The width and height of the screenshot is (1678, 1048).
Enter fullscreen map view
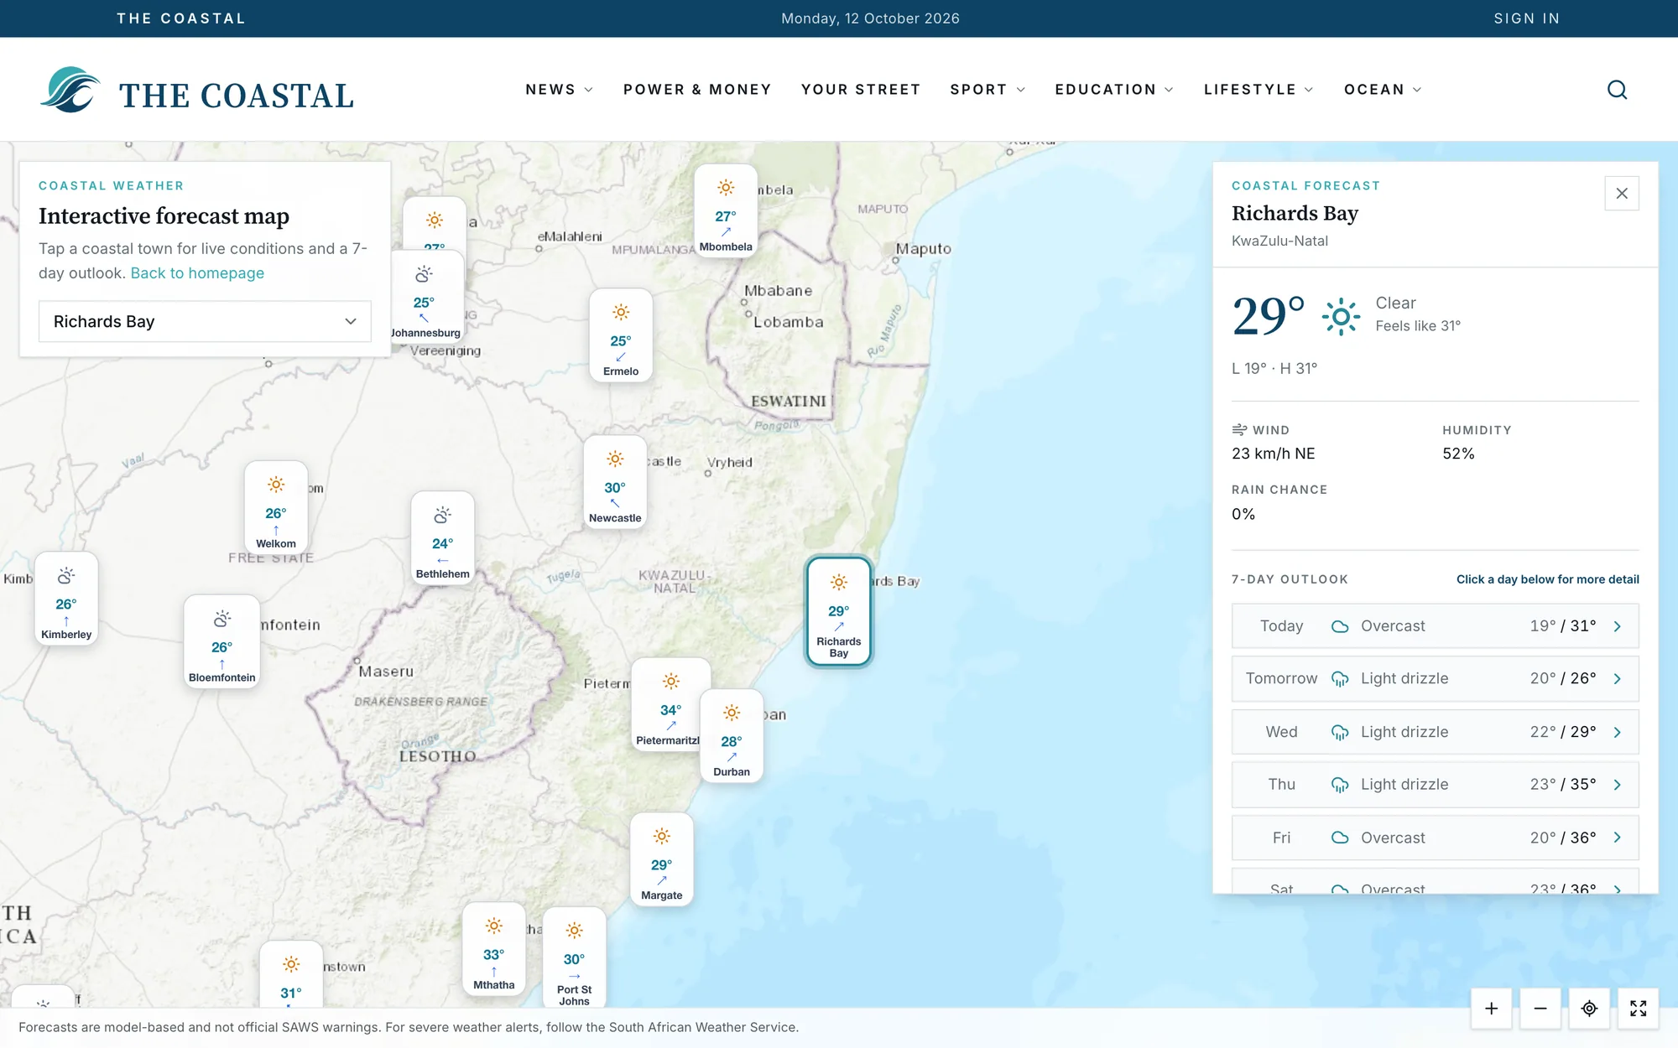pos(1638,1009)
